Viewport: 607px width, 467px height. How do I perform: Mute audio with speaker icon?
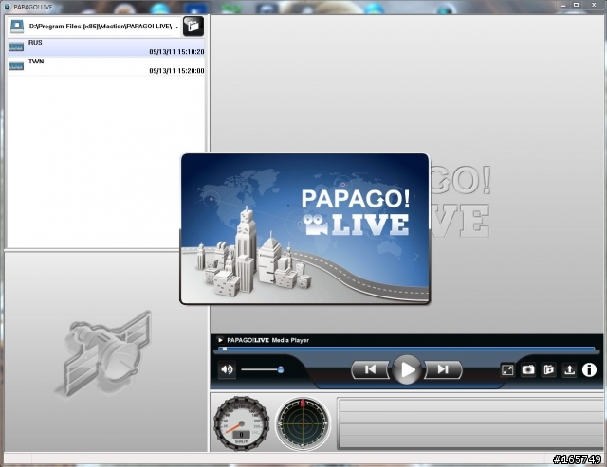(227, 369)
